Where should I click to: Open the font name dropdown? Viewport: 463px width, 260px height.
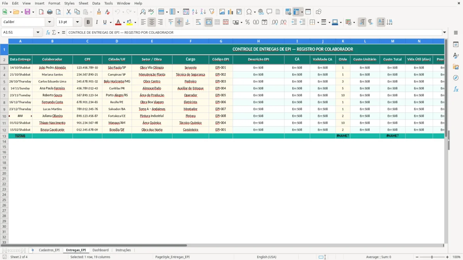coord(49,22)
